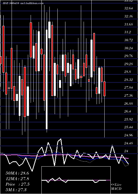Viewport: 138px width, 194px height.
Task: Click the ns1.bullkhan.com watermark text
Action: point(32,3)
